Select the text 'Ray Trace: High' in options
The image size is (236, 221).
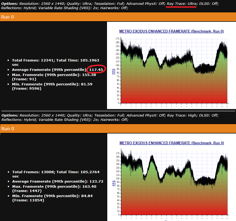point(182,115)
